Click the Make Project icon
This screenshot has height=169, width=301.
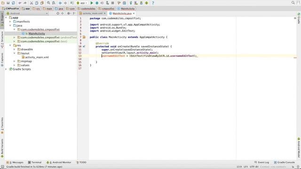click(72, 3)
